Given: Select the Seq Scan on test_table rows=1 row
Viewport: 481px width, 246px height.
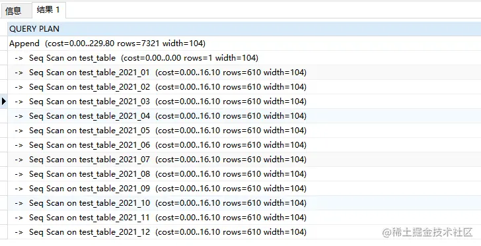Looking at the screenshot, I should pyautogui.click(x=244, y=57).
